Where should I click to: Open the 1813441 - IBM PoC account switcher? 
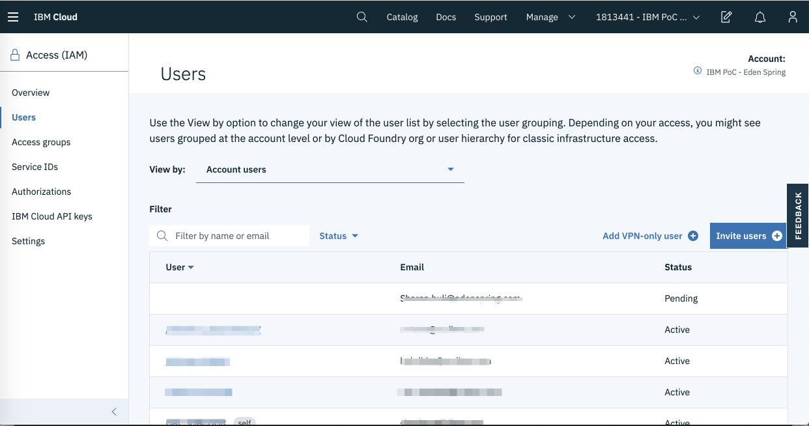point(647,17)
